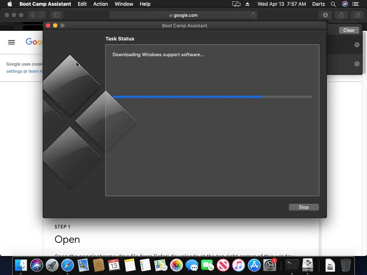367x275 pixels.
Task: Open Finder from the Dock
Action: tap(21, 265)
